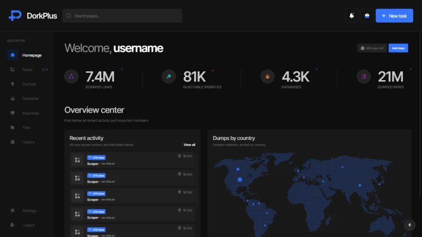Click the Databases stat icon
Screen dimensions: 422x237
click(267, 77)
